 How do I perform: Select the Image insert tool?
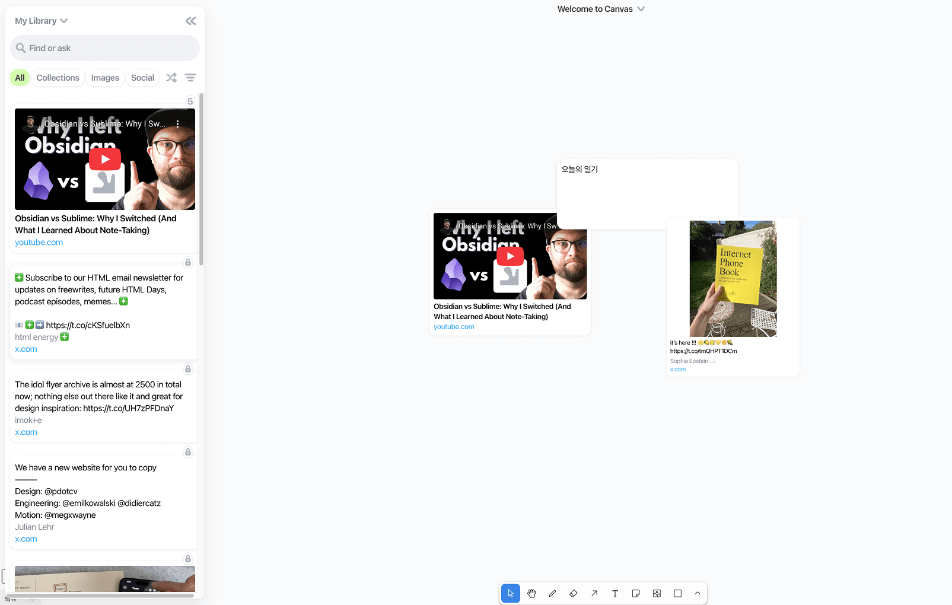click(x=657, y=593)
